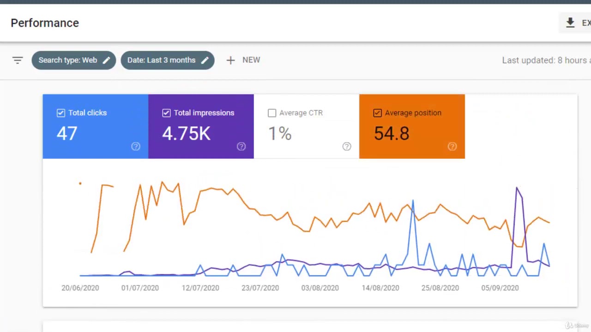591x332 pixels.
Task: Open help icon on Total impressions card
Action: (x=241, y=147)
